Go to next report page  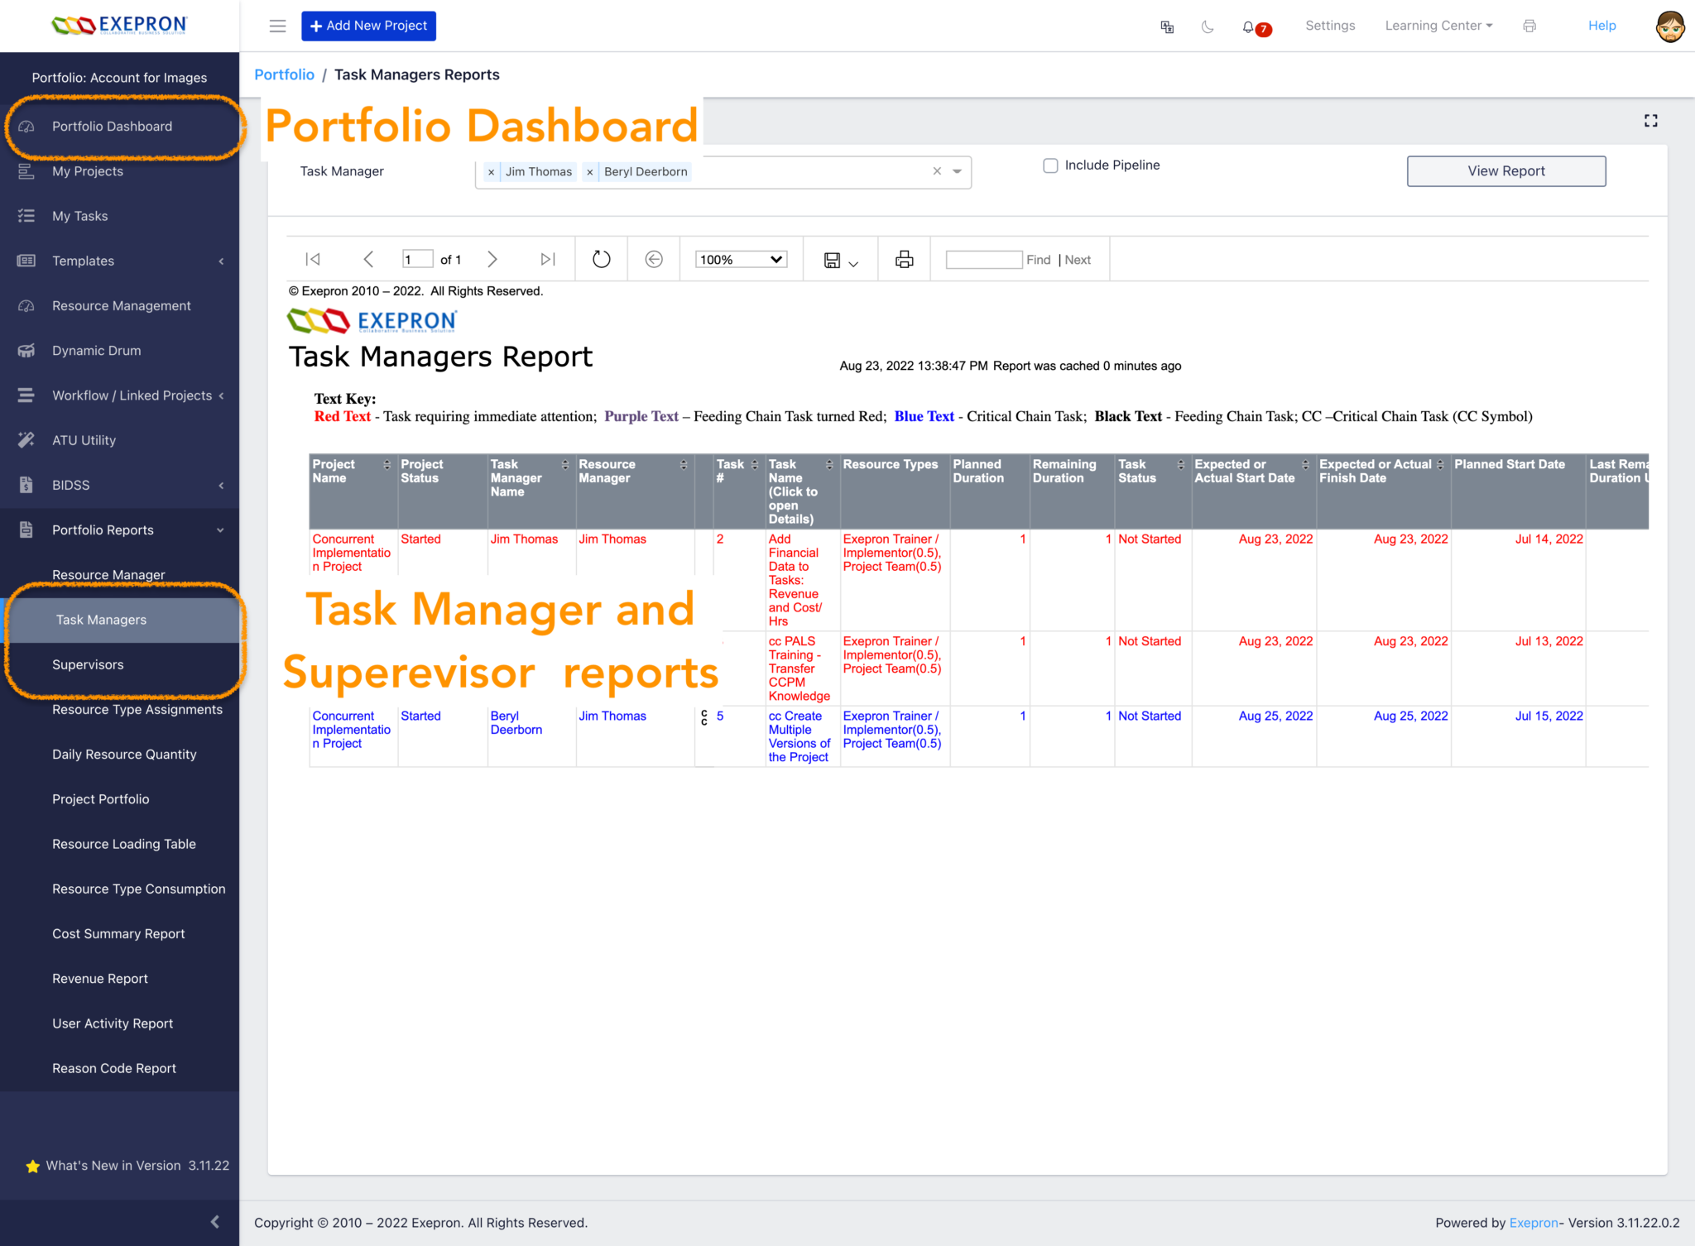click(492, 259)
